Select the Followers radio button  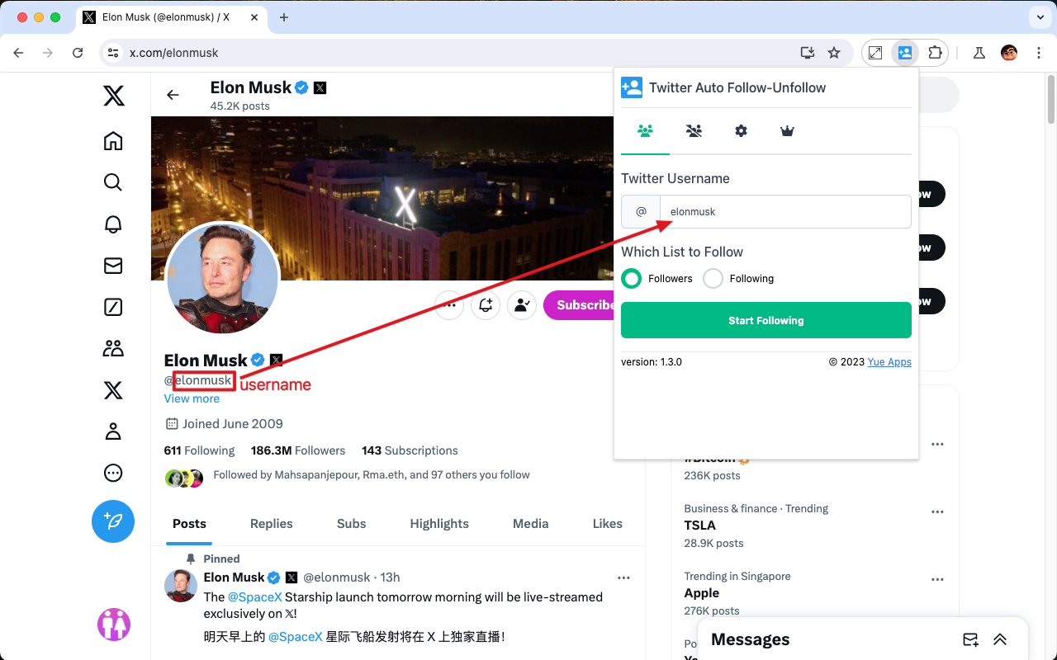pyautogui.click(x=631, y=278)
